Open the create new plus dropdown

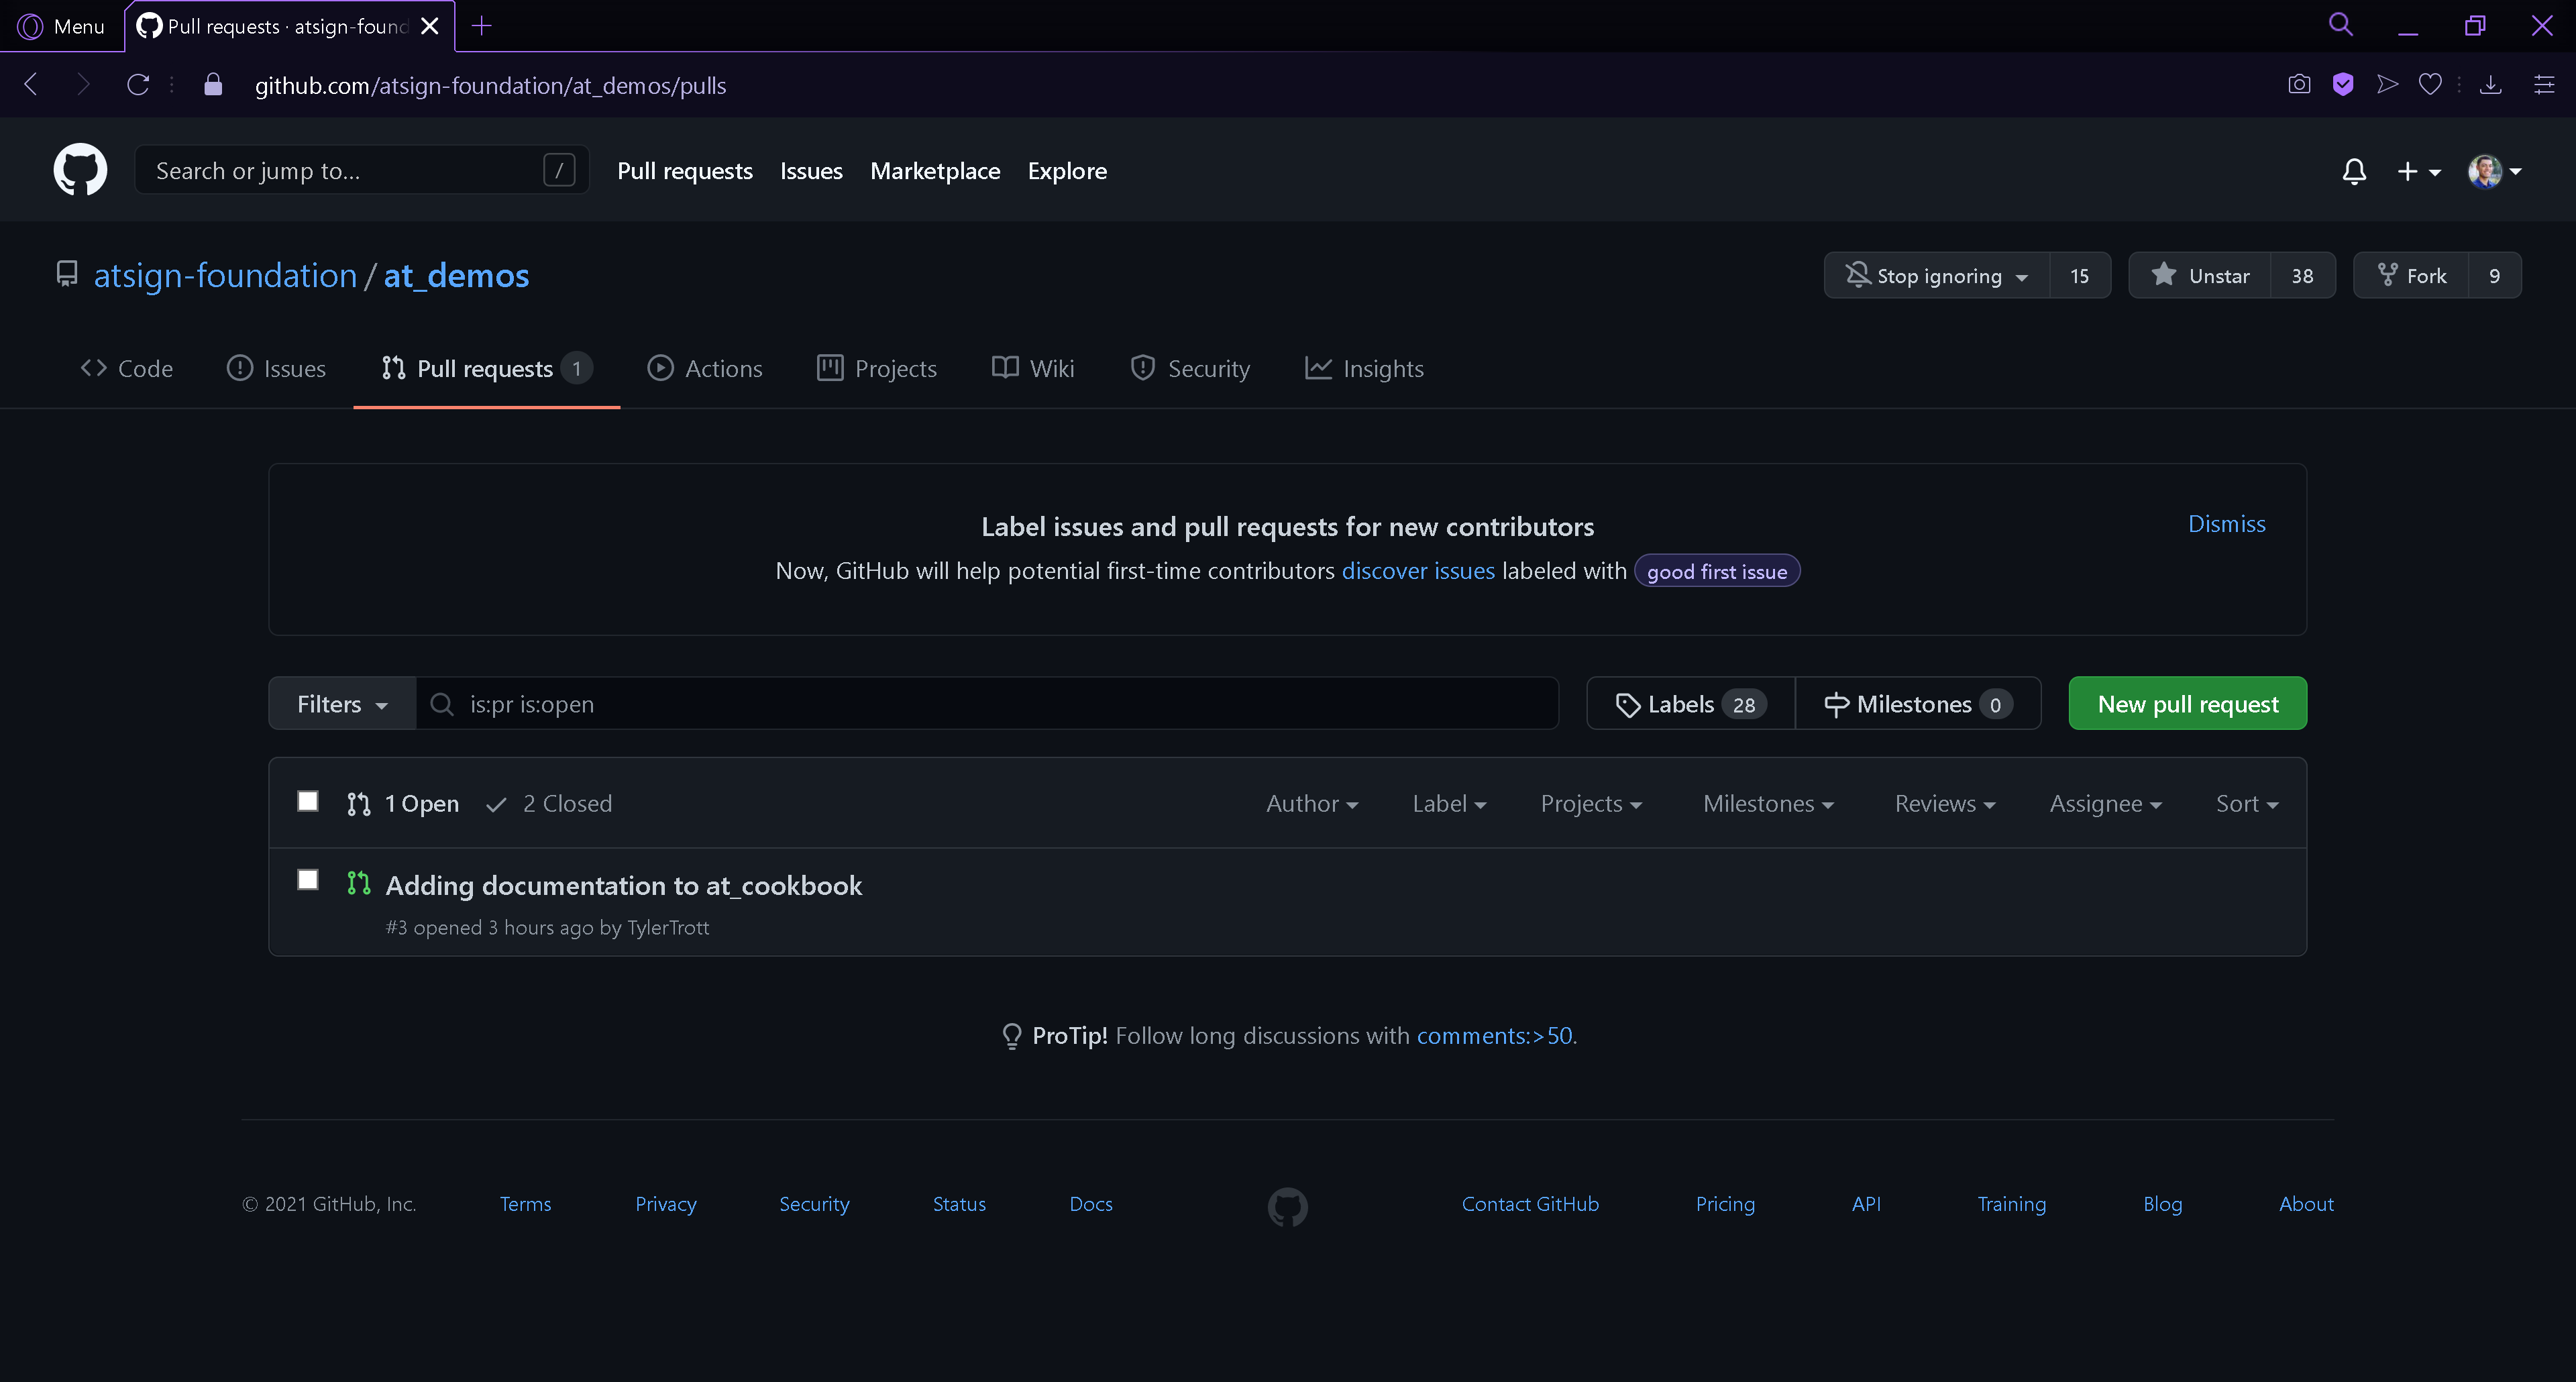tap(2418, 172)
